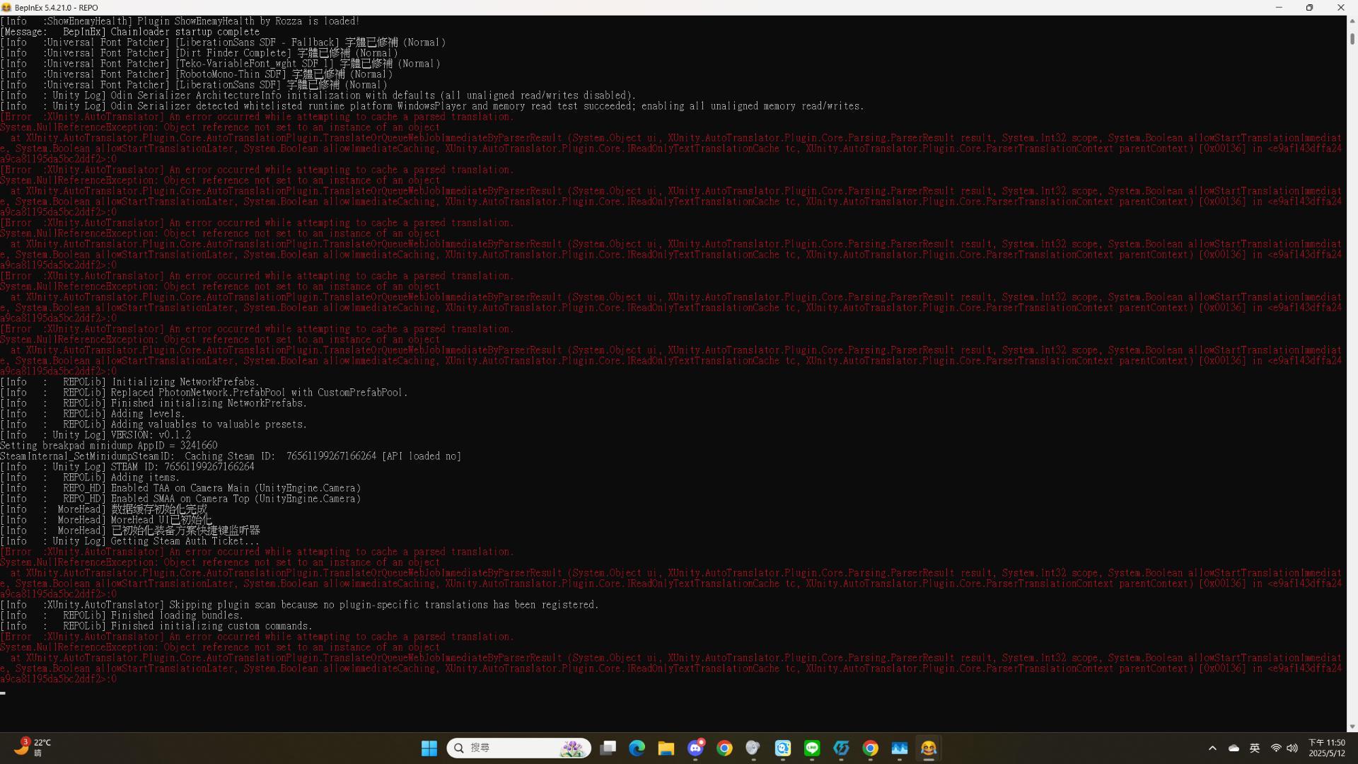The height and width of the screenshot is (764, 1358).
Task: Open the green LINE app icon
Action: [812, 748]
